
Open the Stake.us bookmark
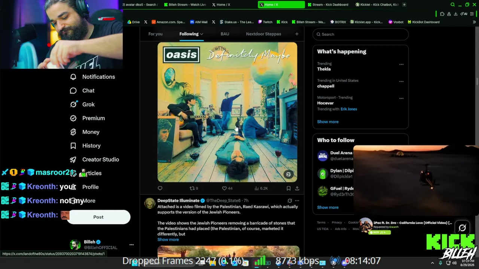click(237, 22)
